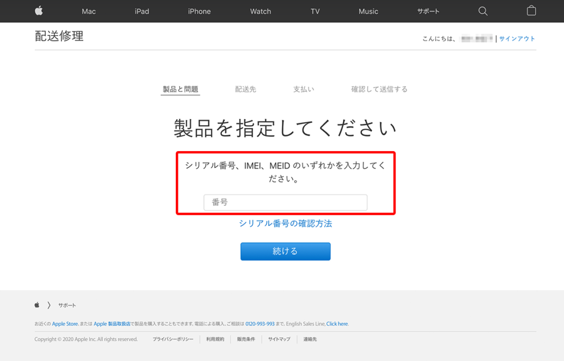The width and height of the screenshot is (564, 361).
Task: Open the Music menu item
Action: [368, 11]
